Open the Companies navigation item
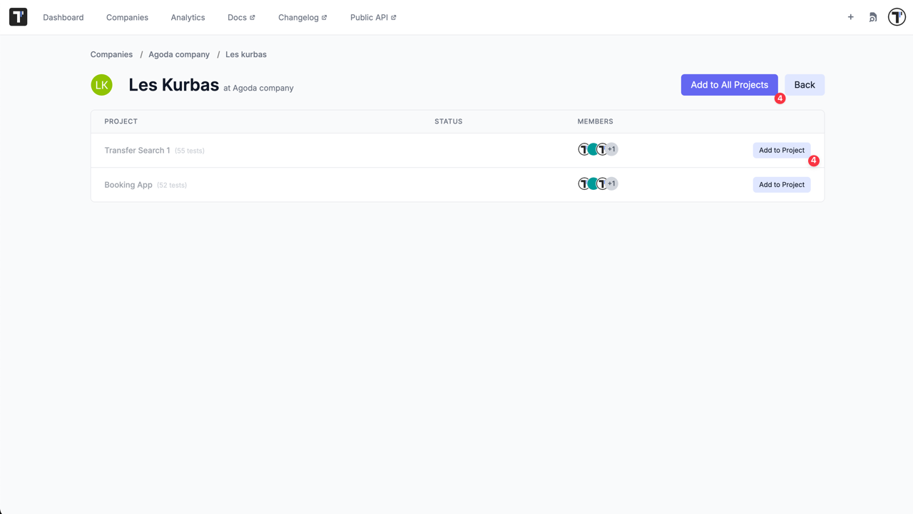 tap(127, 17)
